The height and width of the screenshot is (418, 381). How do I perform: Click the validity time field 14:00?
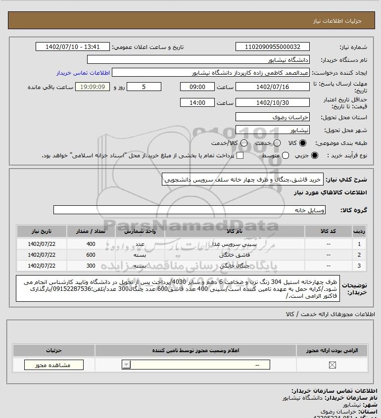(x=197, y=102)
